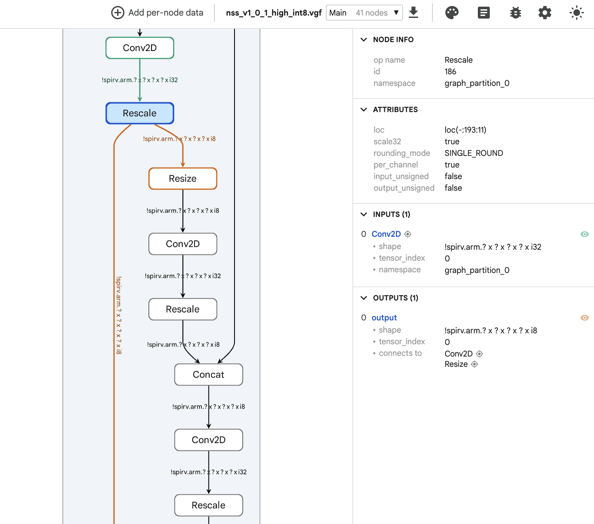This screenshot has height=524, width=594.
Task: Click the Resize text under connects to
Action: click(x=456, y=364)
